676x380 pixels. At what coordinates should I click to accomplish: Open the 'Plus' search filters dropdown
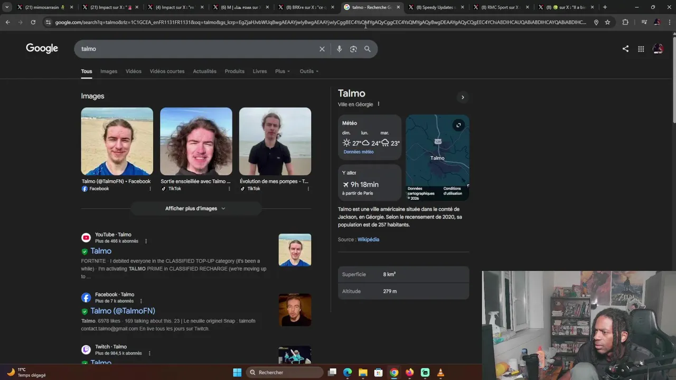[x=283, y=71]
